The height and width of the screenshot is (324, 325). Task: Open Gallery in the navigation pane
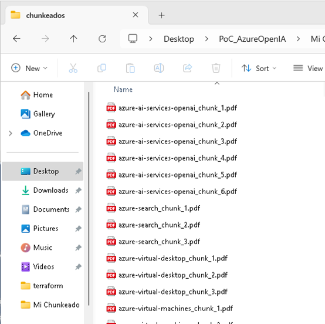42,114
